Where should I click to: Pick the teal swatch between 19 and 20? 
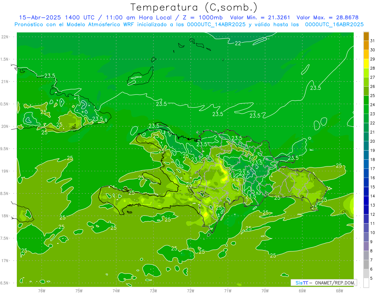tap(366, 146)
